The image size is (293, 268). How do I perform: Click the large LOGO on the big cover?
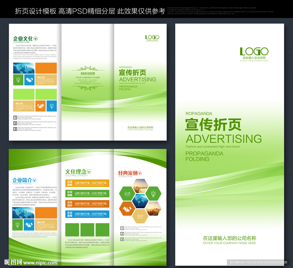(254, 51)
